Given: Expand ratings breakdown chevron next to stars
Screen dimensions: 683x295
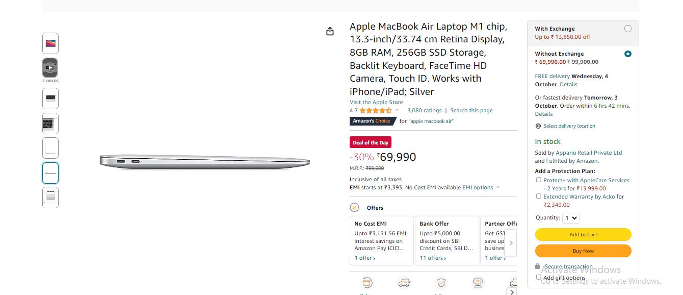Looking at the screenshot, I should (x=396, y=110).
